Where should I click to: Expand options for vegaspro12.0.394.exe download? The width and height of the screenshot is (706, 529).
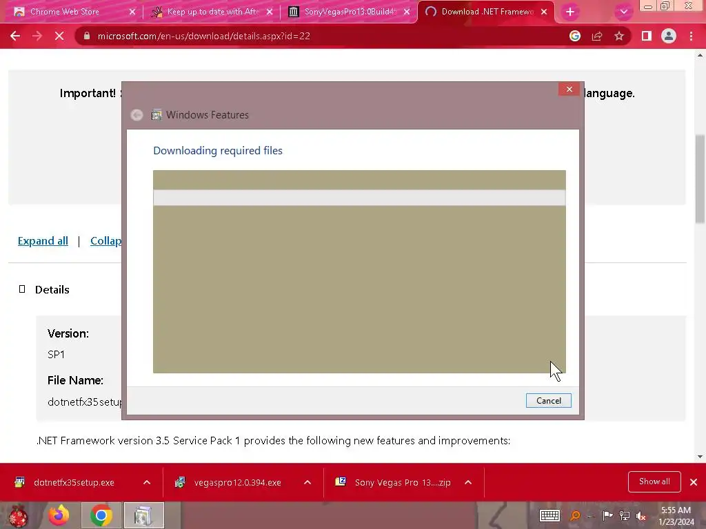coord(307,482)
